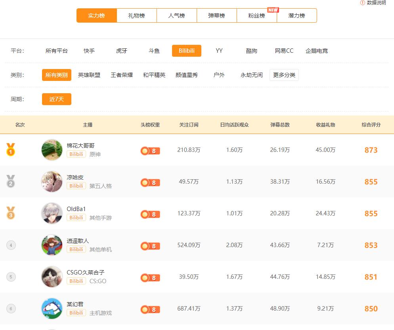Click the composite score 873 for 棉花大哥哥
The width and height of the screenshot is (394, 330).
pos(371,150)
